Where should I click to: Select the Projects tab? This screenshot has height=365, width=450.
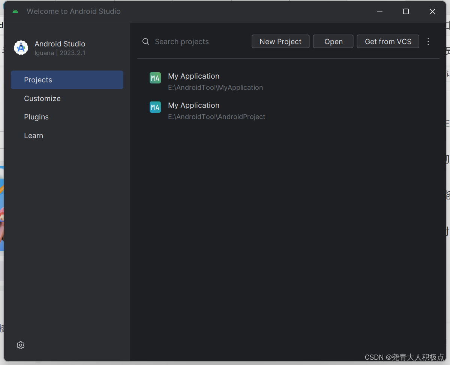pyautogui.click(x=67, y=80)
